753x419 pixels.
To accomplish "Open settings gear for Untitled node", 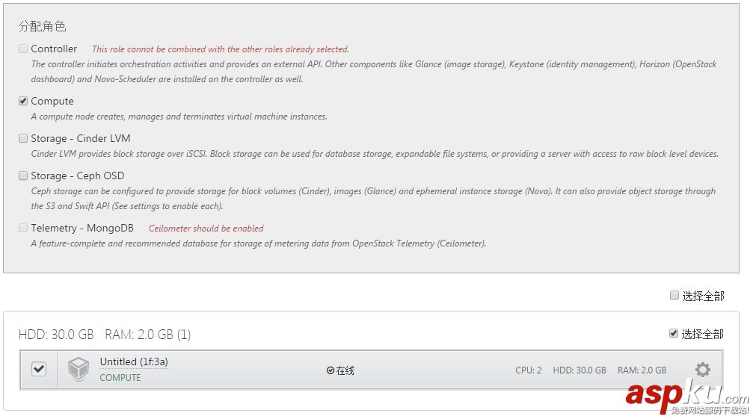I will click(x=702, y=370).
